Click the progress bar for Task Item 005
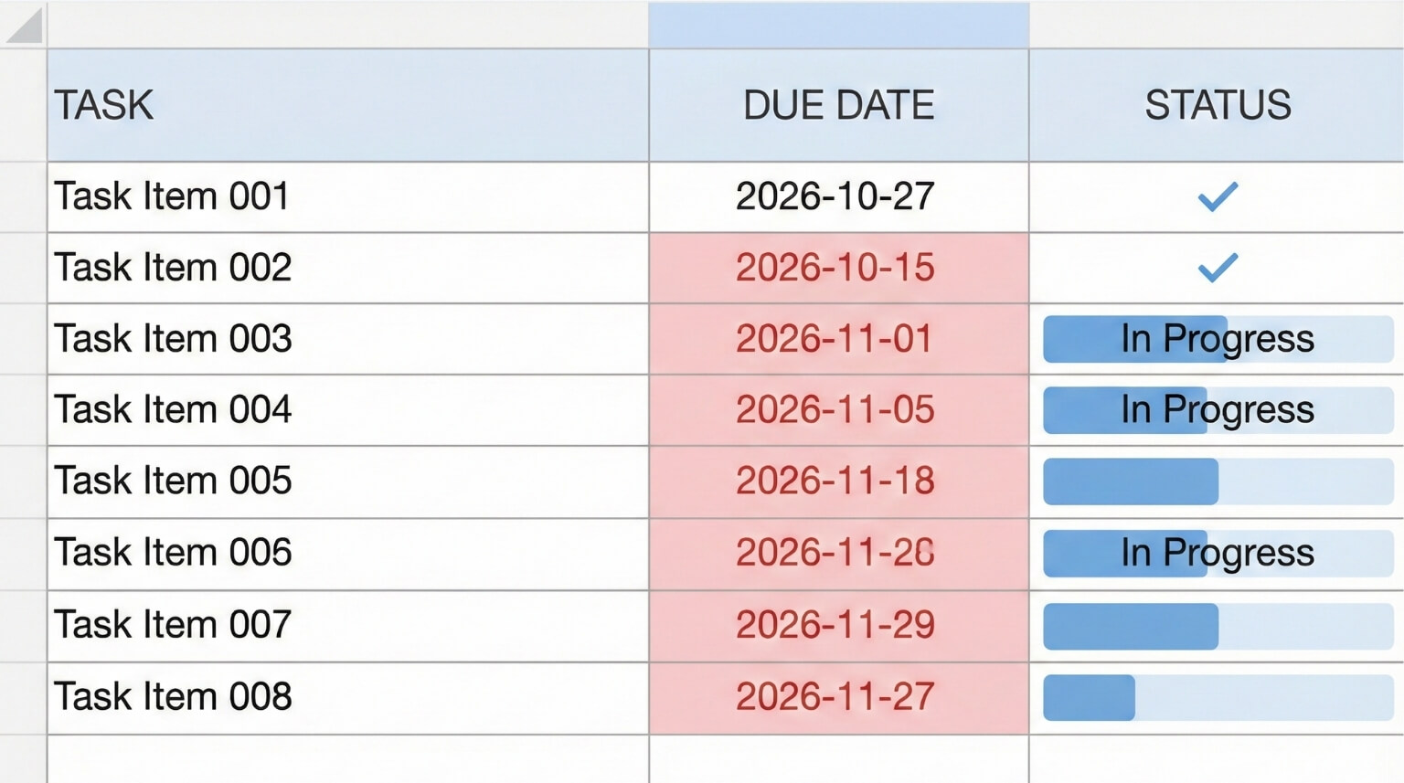Image resolution: width=1404 pixels, height=783 pixels. pyautogui.click(x=1218, y=481)
